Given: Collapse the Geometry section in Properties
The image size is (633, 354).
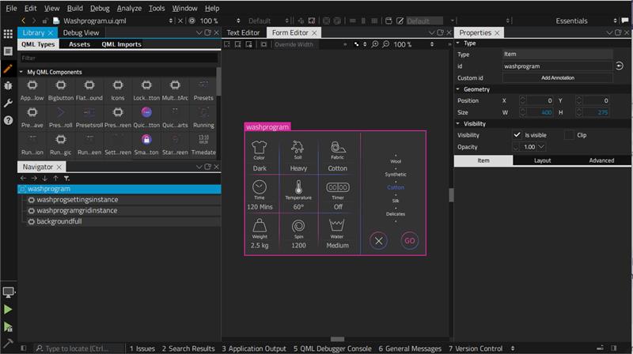Looking at the screenshot, I should pos(458,89).
